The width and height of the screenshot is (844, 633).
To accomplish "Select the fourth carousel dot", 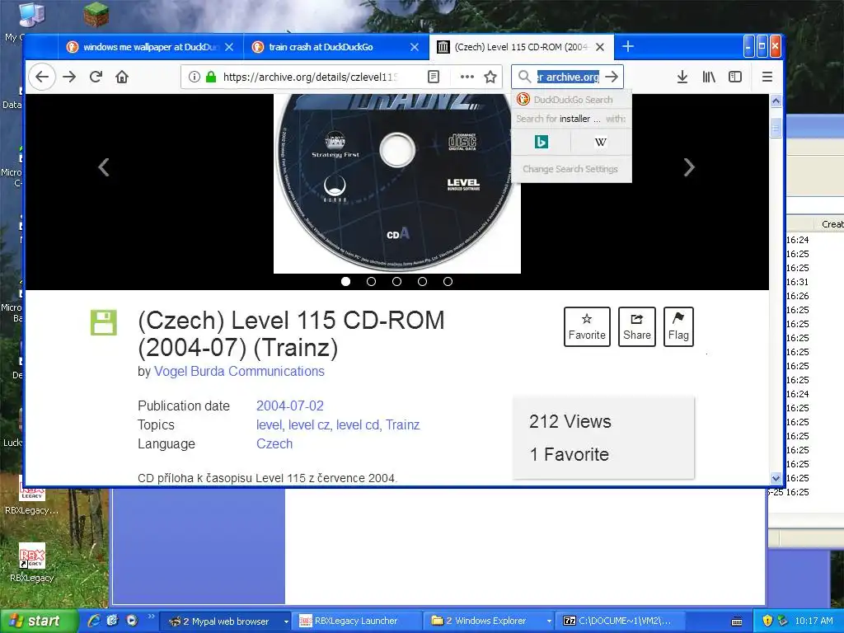I will click(423, 282).
